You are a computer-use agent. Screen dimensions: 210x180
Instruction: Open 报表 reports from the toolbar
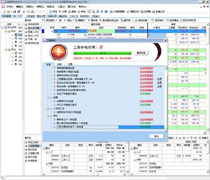click(x=72, y=12)
